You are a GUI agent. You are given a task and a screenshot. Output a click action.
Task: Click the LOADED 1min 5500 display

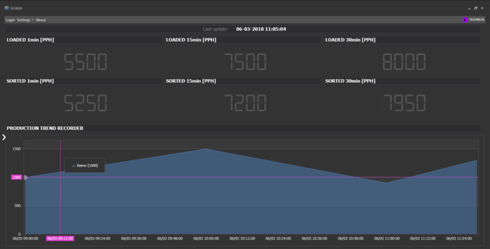[x=85, y=62]
